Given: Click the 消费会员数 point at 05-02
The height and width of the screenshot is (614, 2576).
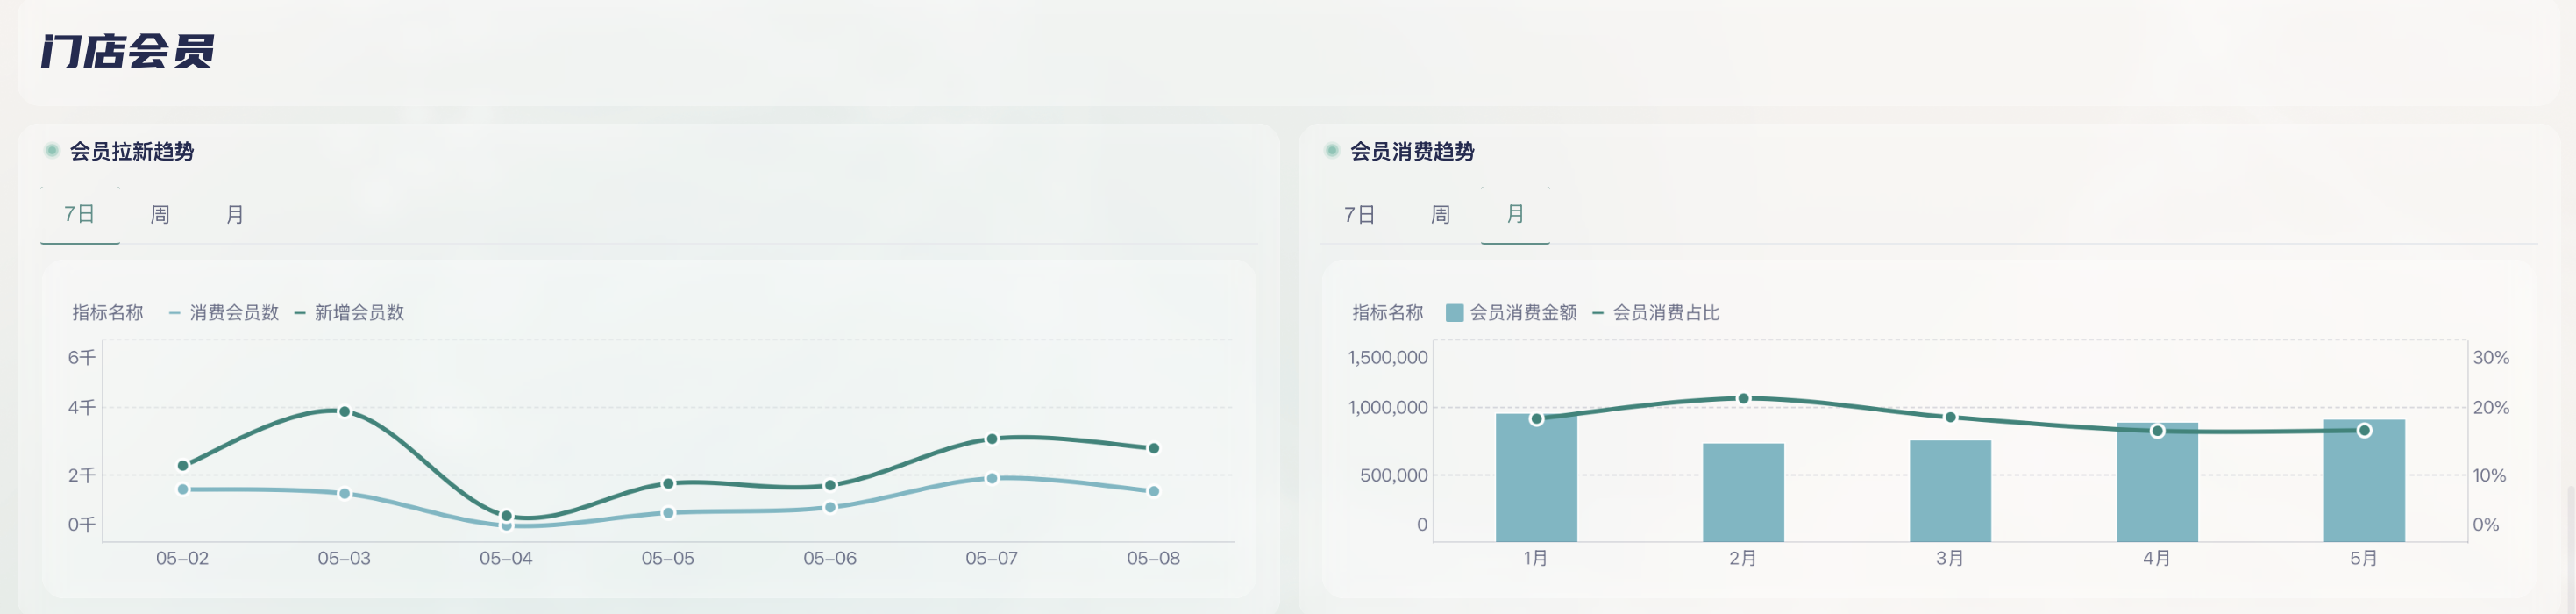Looking at the screenshot, I should (183, 489).
